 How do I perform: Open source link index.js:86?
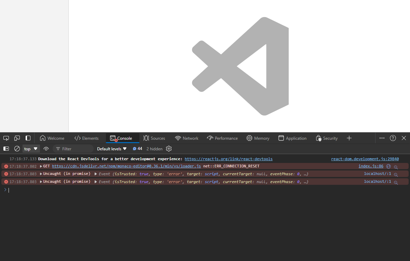tap(371, 166)
